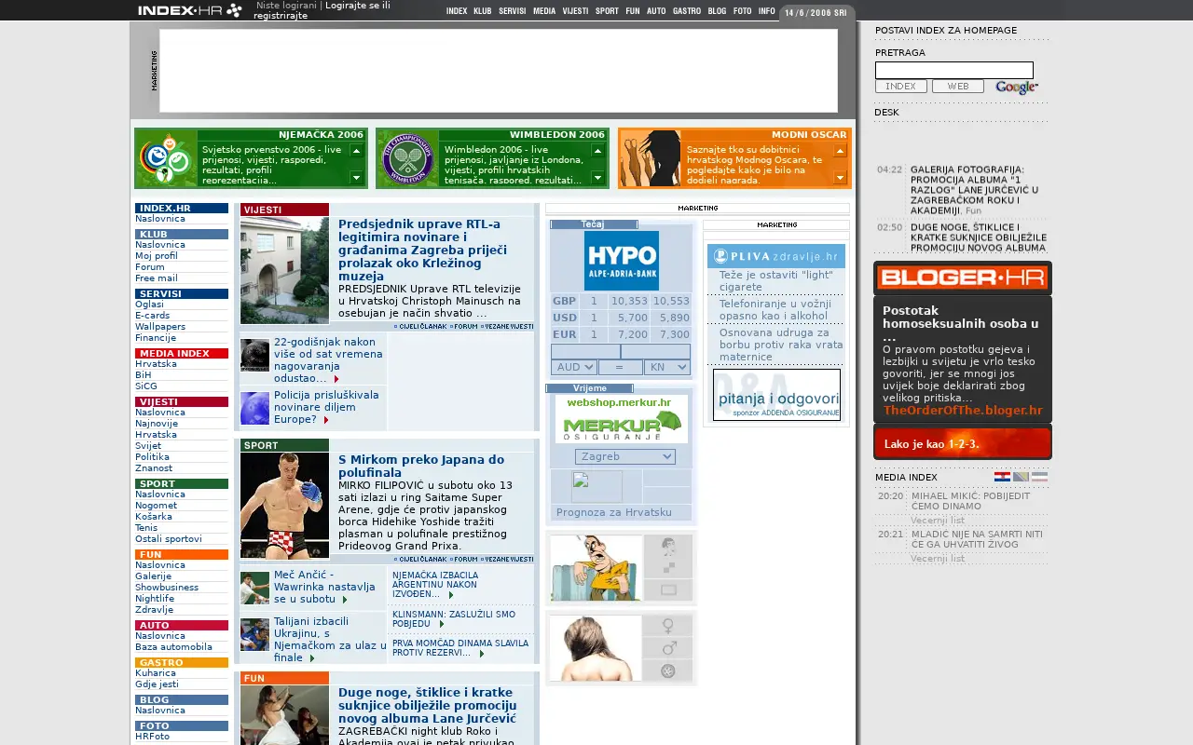Select Bosnian flag in Media Index
The height and width of the screenshot is (745, 1193).
(x=1021, y=477)
